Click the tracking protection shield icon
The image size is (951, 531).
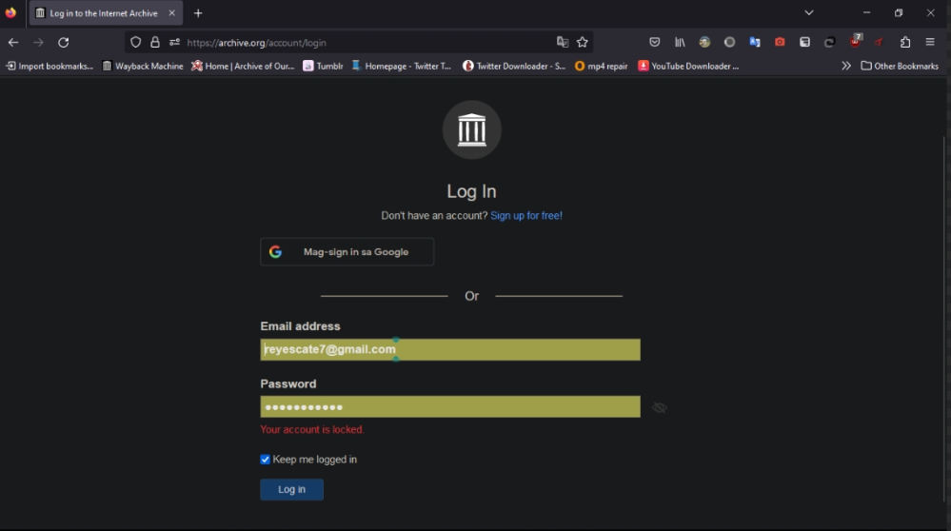pos(136,42)
